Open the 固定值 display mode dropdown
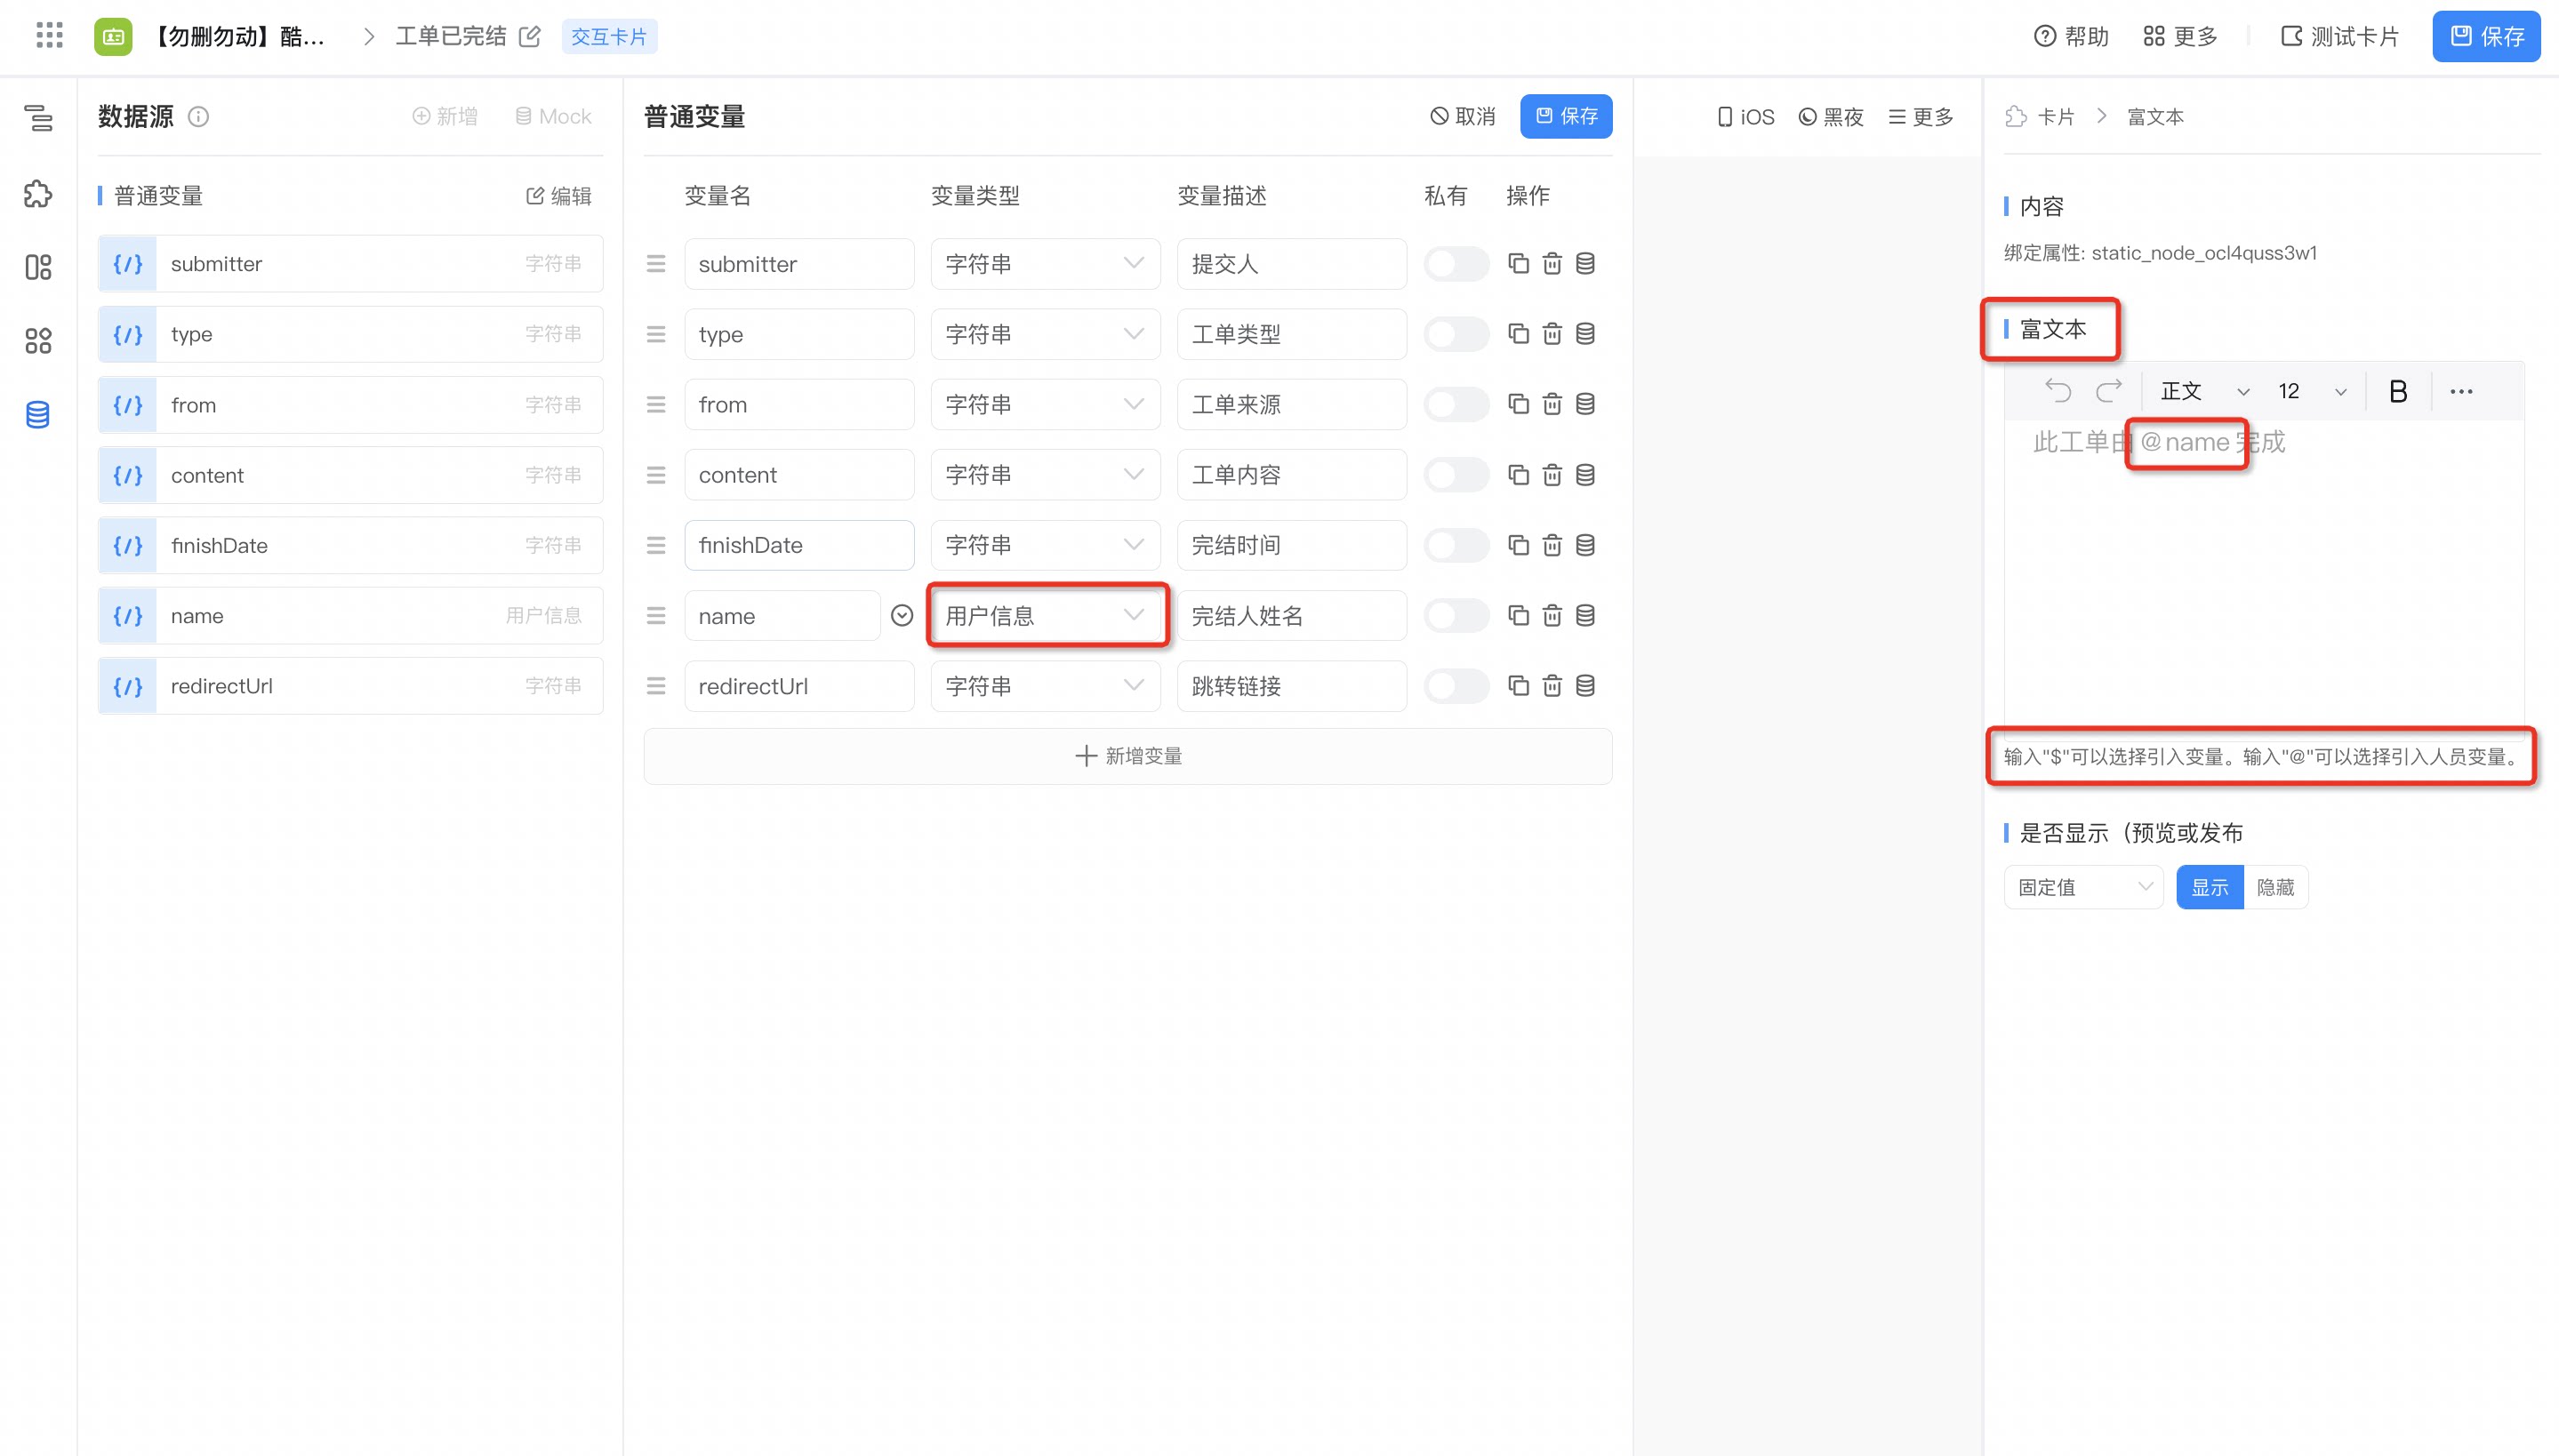This screenshot has width=2559, height=1456. point(2083,887)
